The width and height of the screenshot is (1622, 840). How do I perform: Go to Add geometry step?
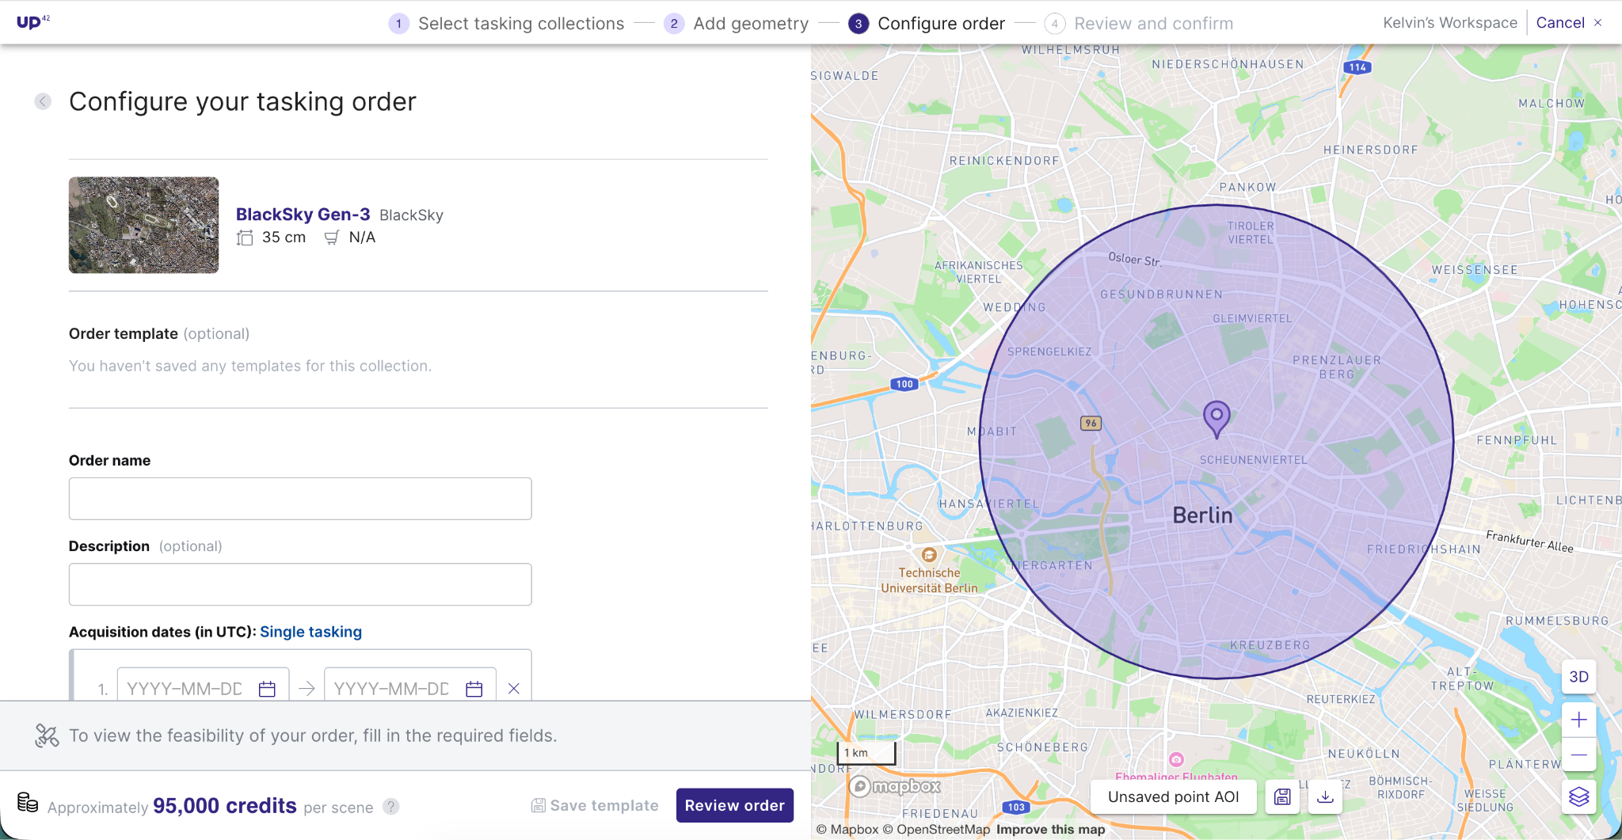736,24
